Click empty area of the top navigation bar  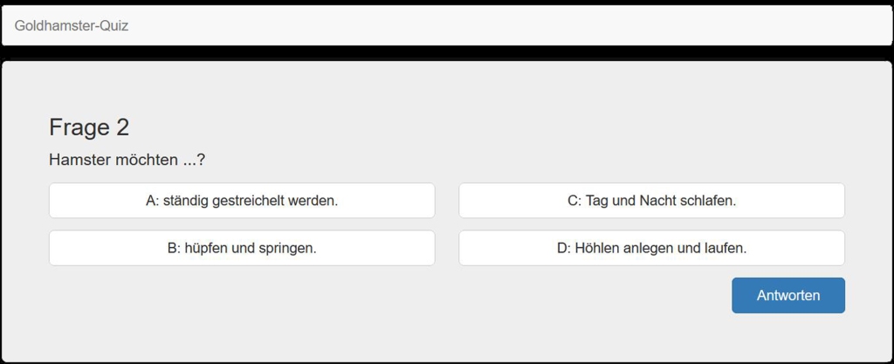click(x=524, y=26)
